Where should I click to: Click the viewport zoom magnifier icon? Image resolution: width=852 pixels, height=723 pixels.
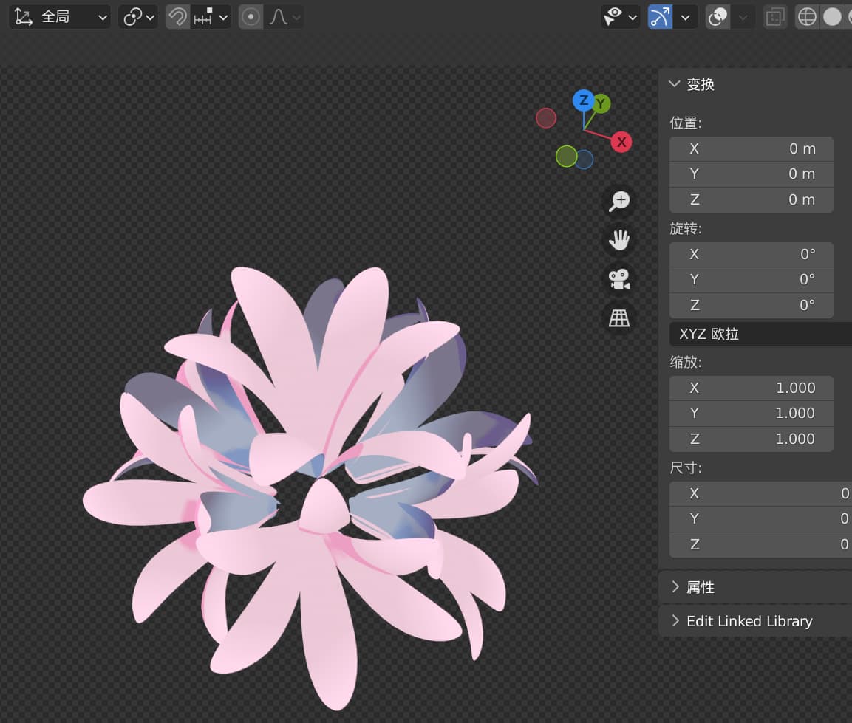coord(619,201)
